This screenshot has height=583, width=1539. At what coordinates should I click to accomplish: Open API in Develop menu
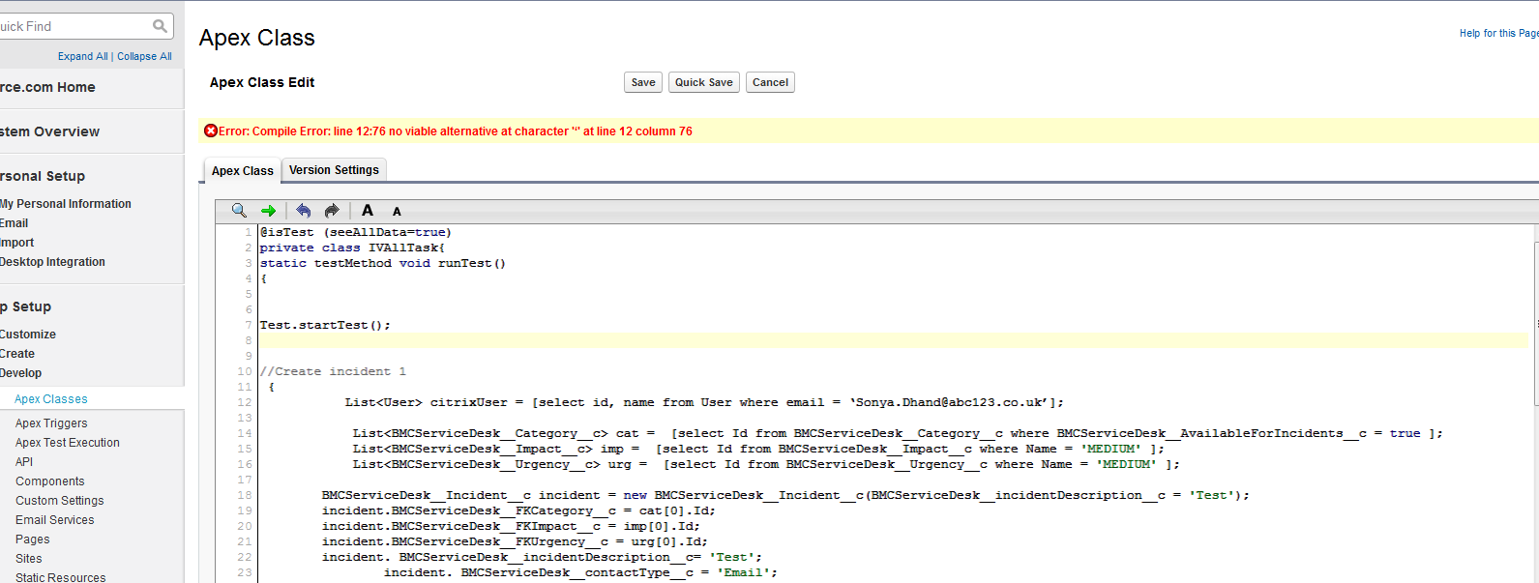coord(24,462)
